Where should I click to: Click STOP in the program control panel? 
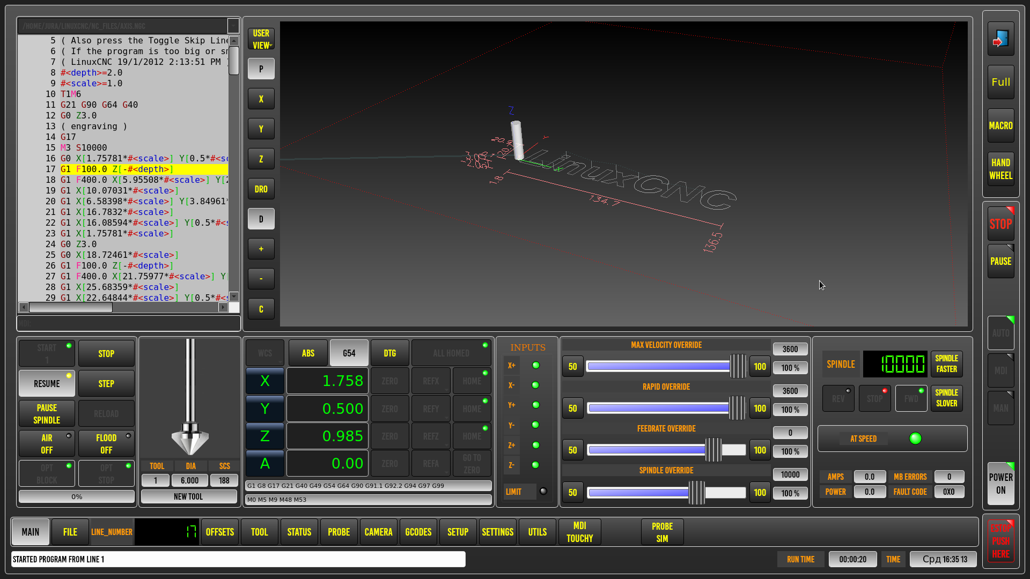coord(106,354)
